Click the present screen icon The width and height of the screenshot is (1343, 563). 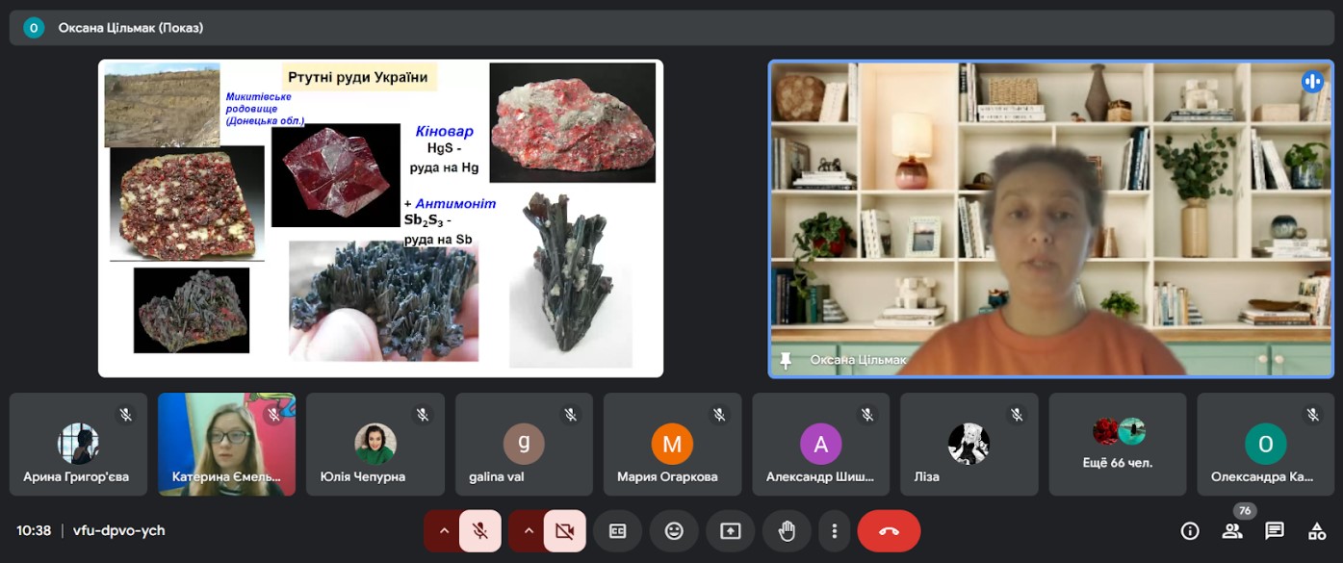[731, 531]
